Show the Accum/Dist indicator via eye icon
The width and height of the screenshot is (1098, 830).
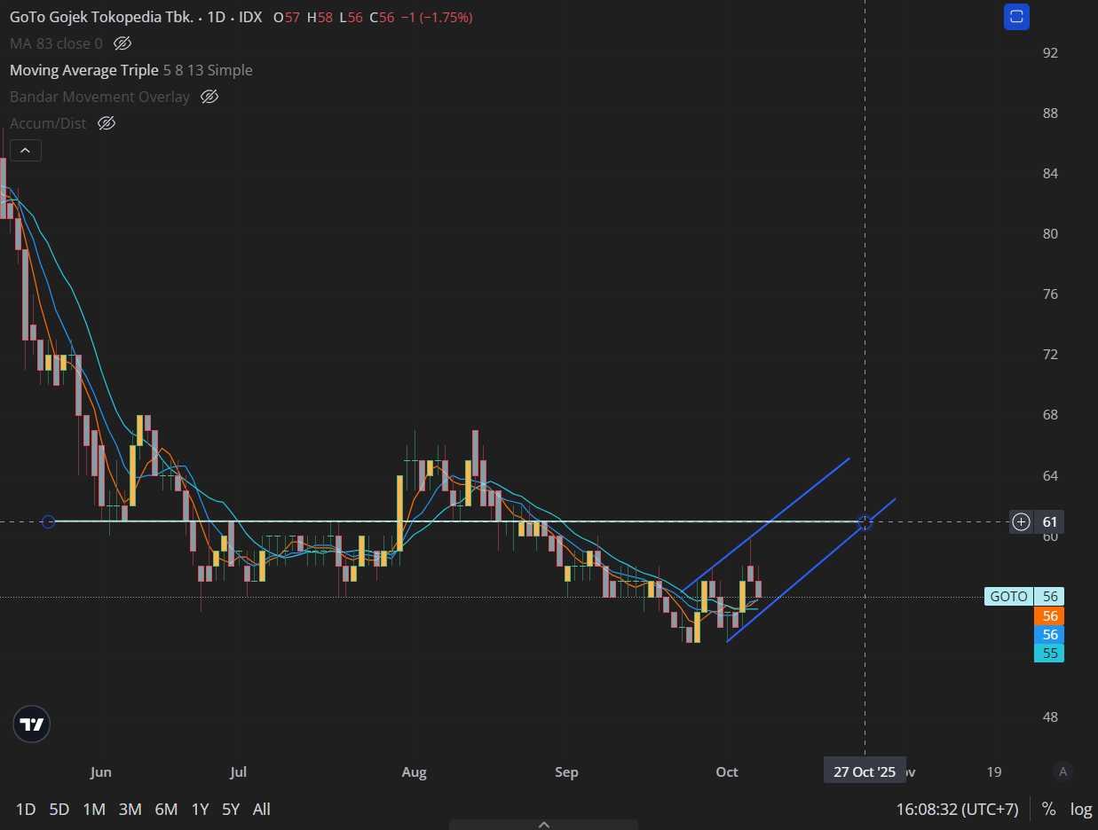click(107, 123)
